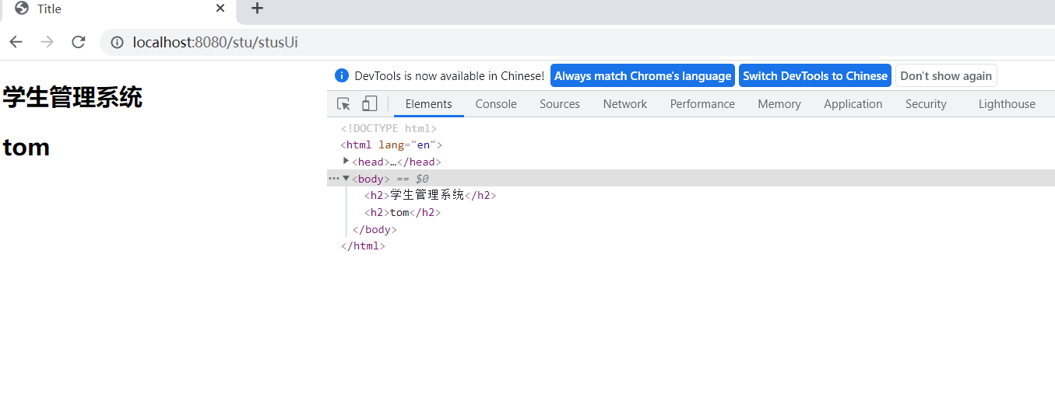Click the tom heading on the page
This screenshot has width=1055, height=411.
26,147
